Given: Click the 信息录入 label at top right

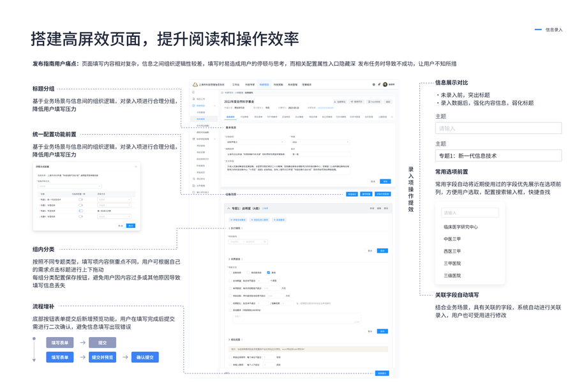Looking at the screenshot, I should pyautogui.click(x=554, y=30).
